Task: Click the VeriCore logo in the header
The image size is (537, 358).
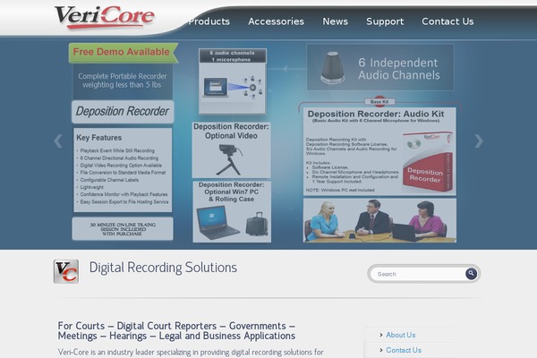Action: 105,17
